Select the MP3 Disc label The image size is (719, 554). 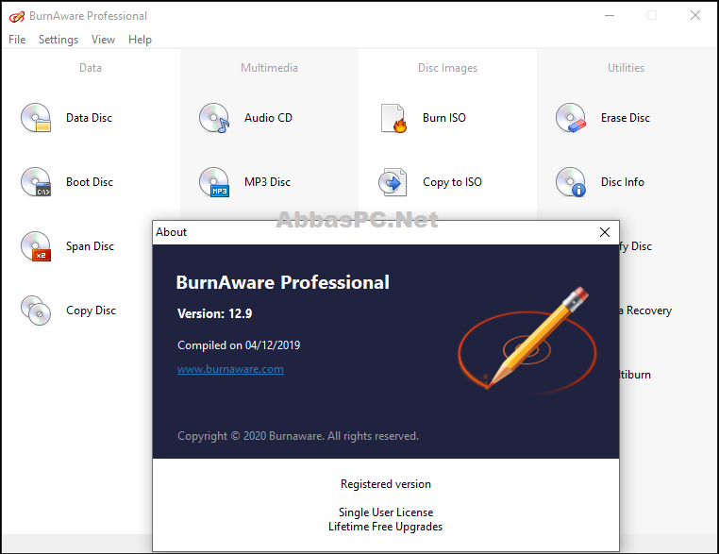tap(267, 182)
